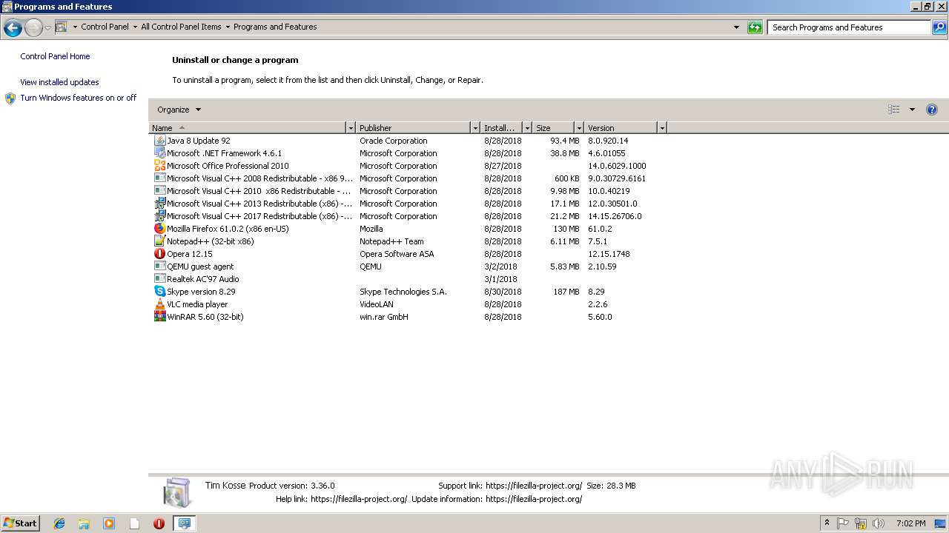Screen dimensions: 949x533
Task: Click the WinRAR 5.60 icon
Action: 159,317
